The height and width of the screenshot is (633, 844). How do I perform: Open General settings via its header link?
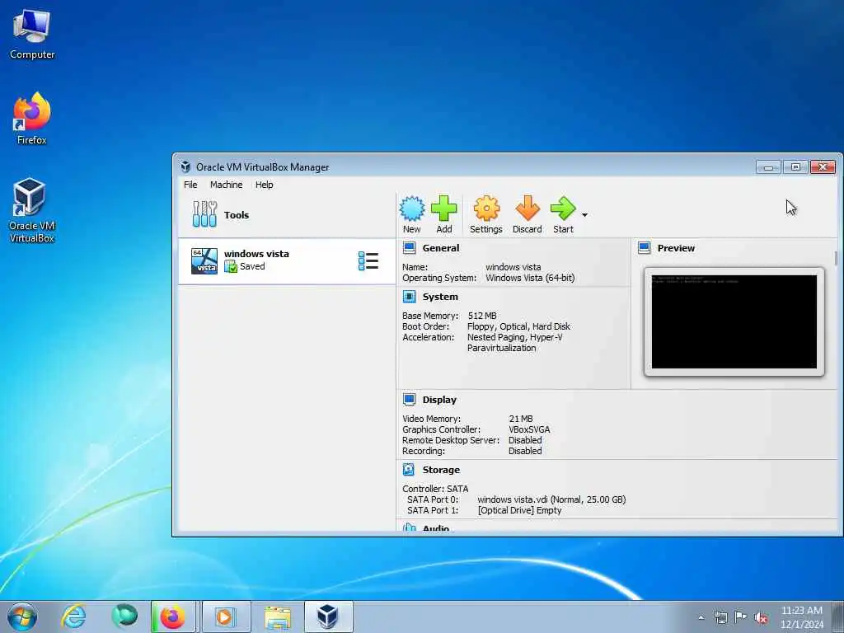click(441, 248)
